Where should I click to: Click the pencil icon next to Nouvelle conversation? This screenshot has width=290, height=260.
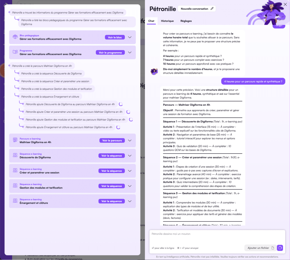(x=212, y=9)
